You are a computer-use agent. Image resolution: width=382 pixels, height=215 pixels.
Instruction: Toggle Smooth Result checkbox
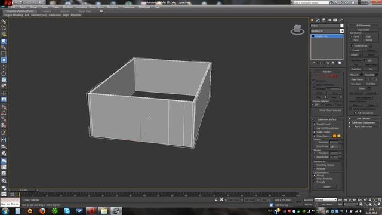tap(315, 124)
